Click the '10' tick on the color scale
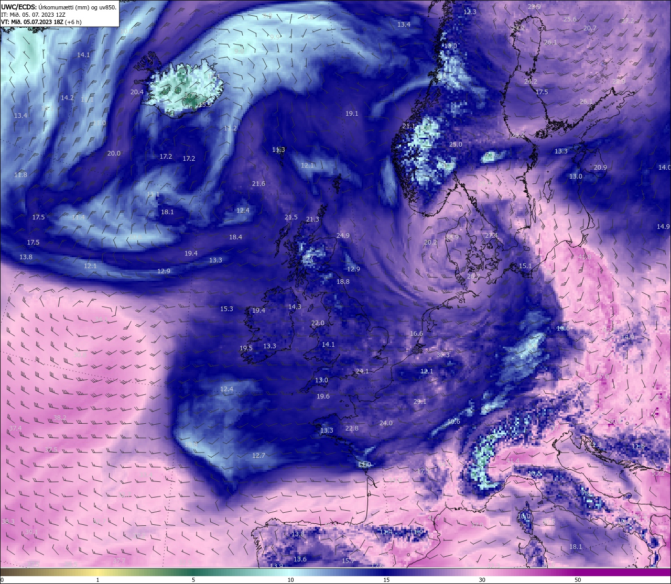This screenshot has width=671, height=584. [290, 580]
